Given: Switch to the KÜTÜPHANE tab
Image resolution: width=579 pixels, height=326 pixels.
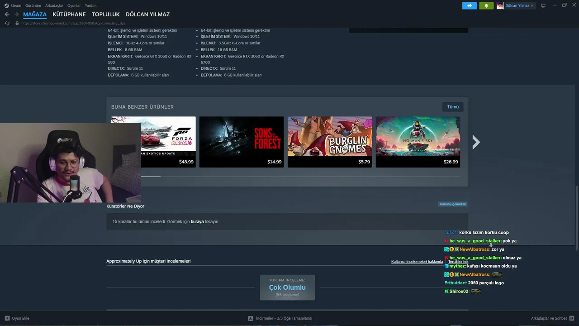Looking at the screenshot, I should tap(69, 14).
